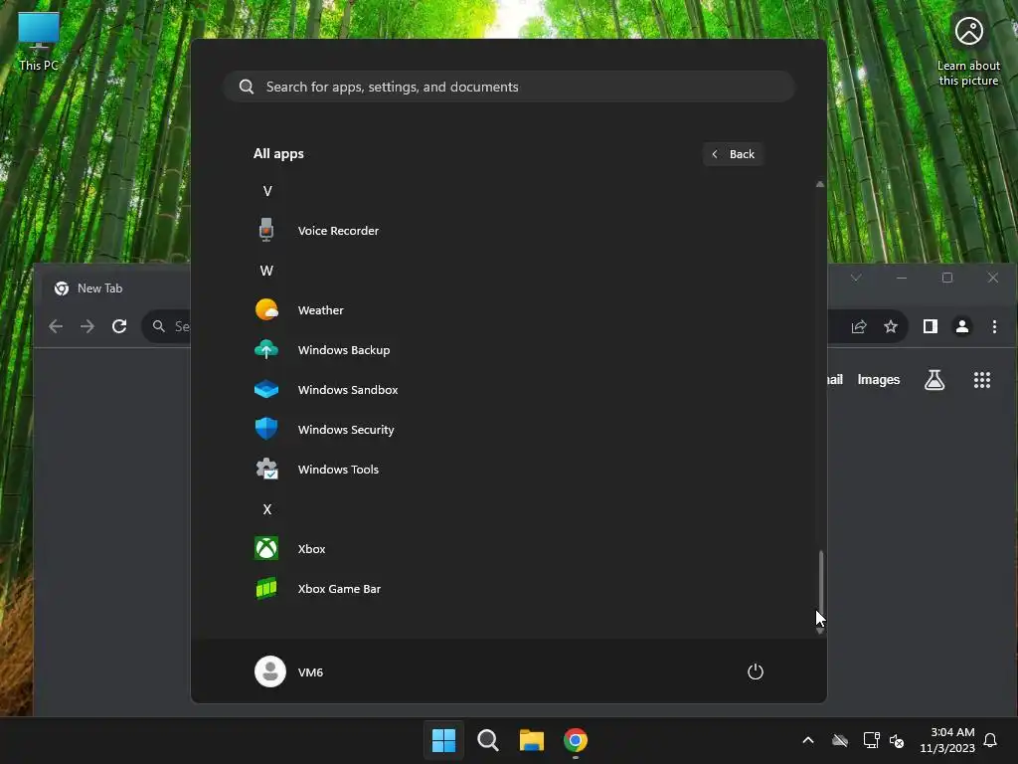Open Windows Backup icon
The width and height of the screenshot is (1018, 764).
[x=266, y=349]
